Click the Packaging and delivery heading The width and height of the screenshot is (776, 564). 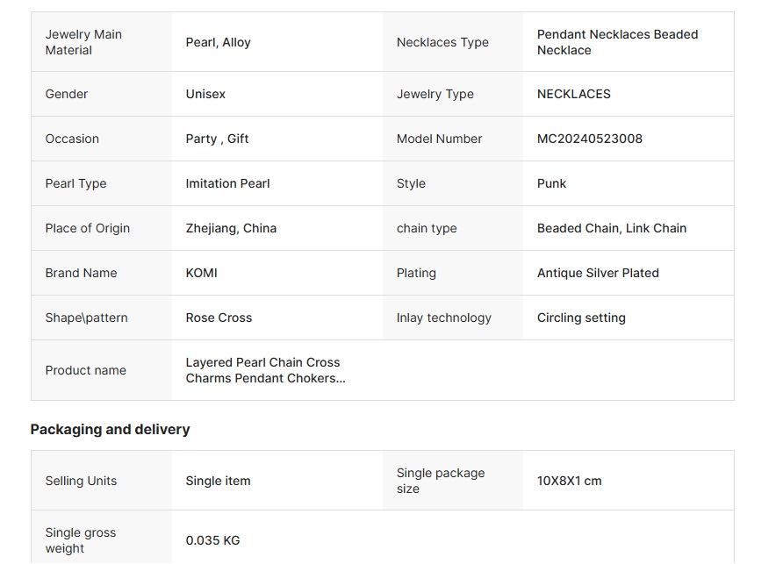(x=110, y=429)
